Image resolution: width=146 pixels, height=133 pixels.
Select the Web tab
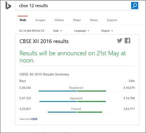23,20
